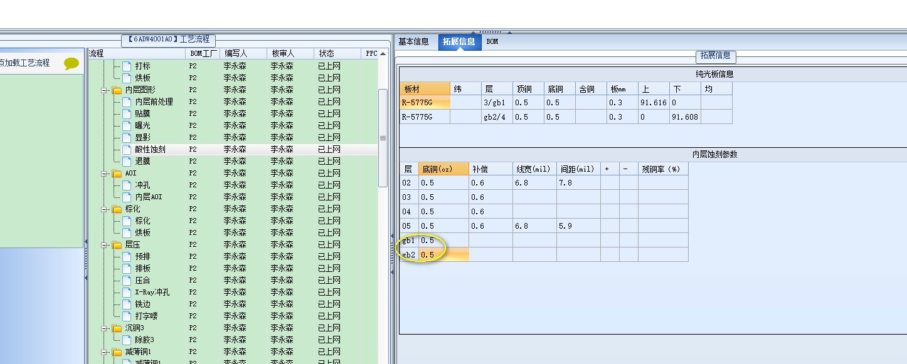Screen dimensions: 907x364
Task: Click the document icon beside 曝光
Action: click(x=127, y=125)
